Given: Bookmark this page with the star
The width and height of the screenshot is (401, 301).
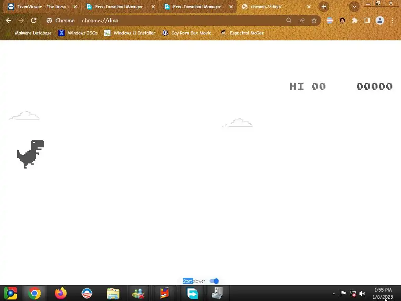Looking at the screenshot, I should pyautogui.click(x=314, y=20).
